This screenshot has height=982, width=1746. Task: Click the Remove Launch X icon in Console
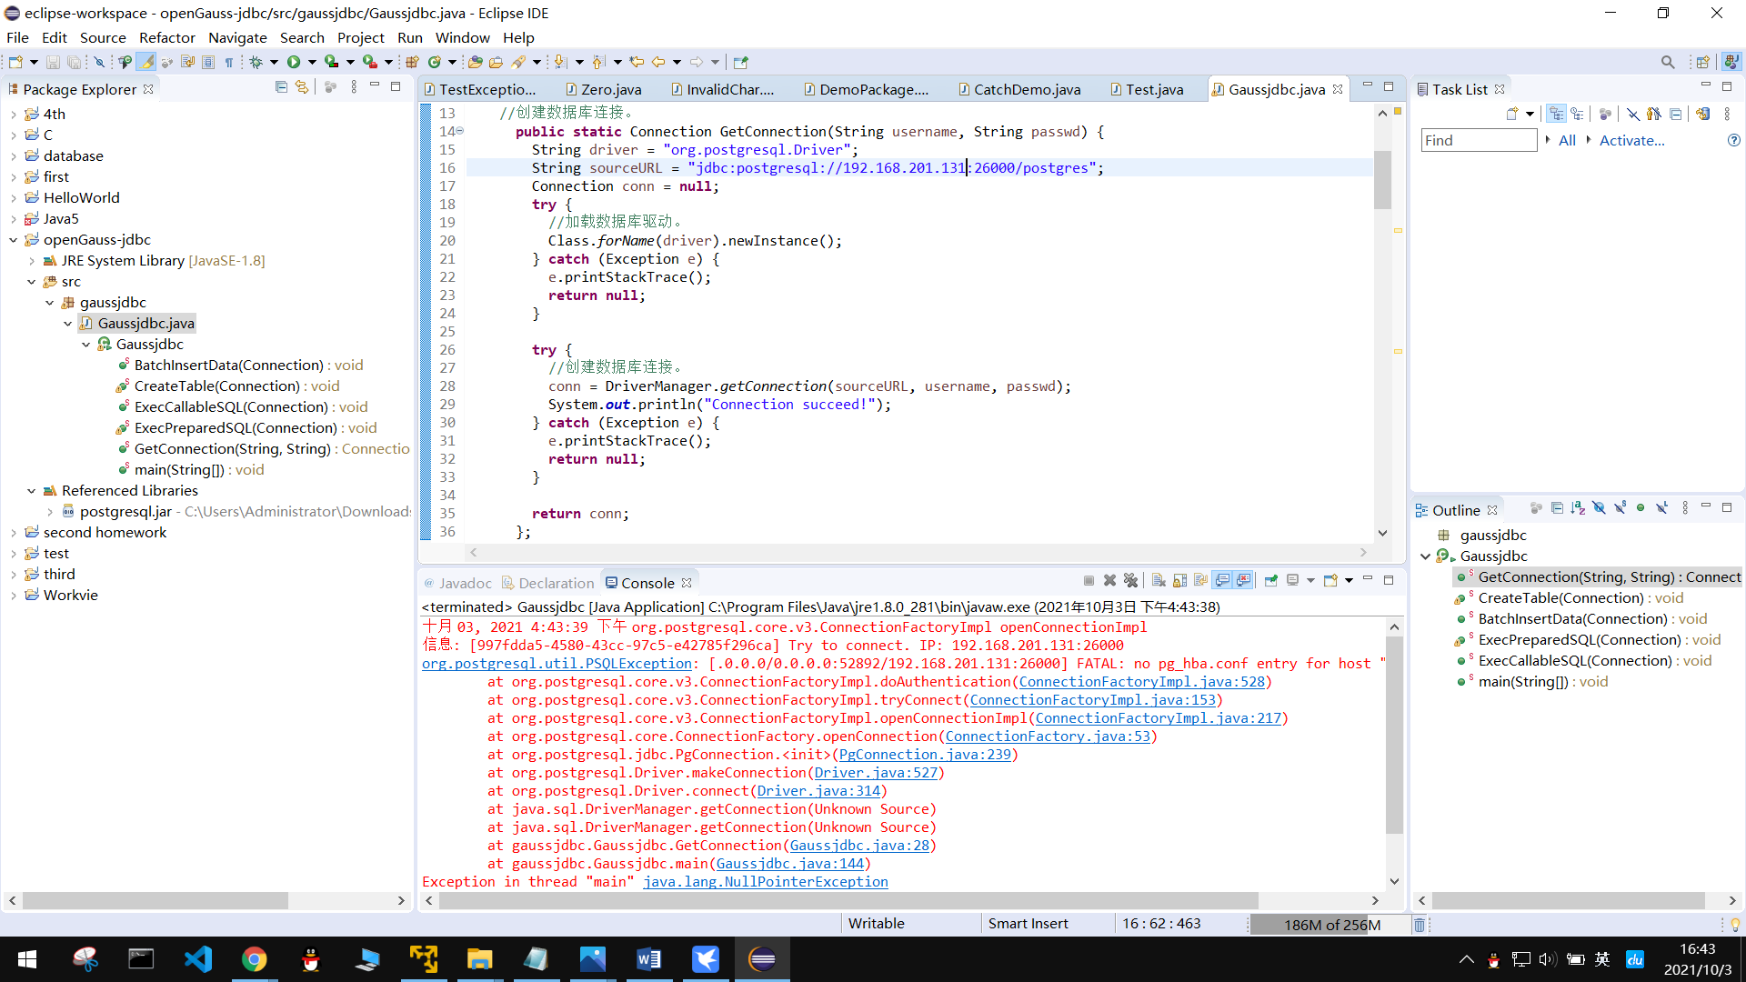pyautogui.click(x=1109, y=580)
